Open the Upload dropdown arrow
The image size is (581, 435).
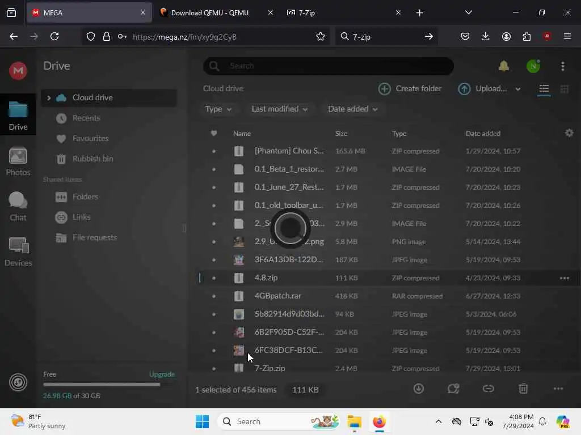[x=518, y=89]
